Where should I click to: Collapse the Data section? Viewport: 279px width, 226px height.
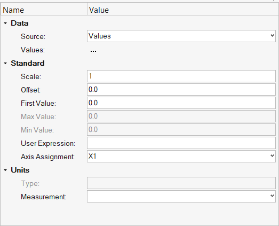point(5,23)
